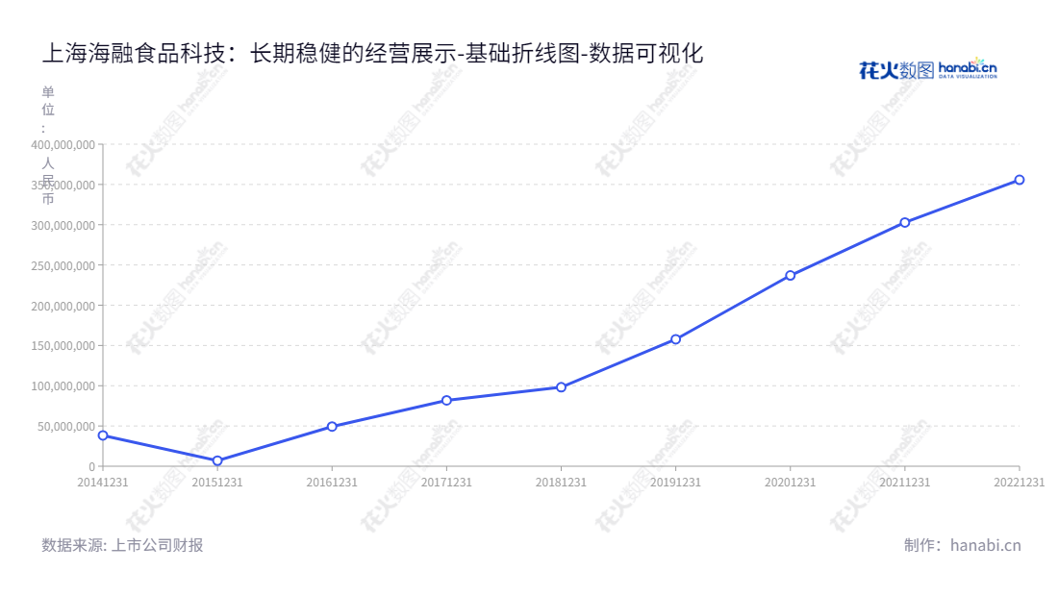Select the 20171231 data point marker
This screenshot has width=1058, height=596.
point(446,400)
